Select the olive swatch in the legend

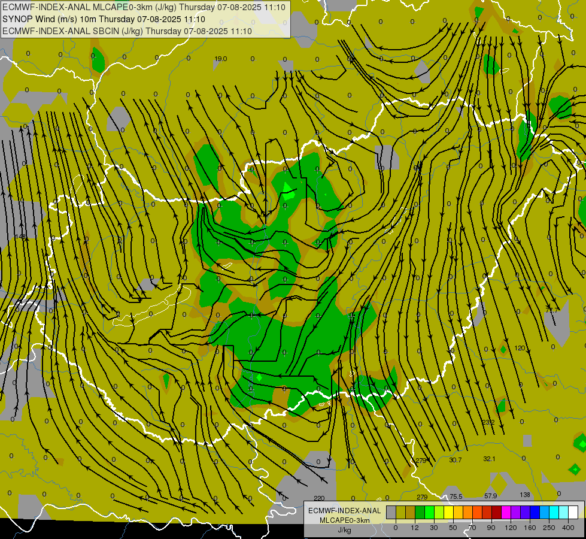click(400, 512)
